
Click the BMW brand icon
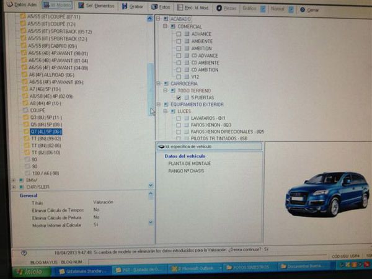pyautogui.click(x=21, y=180)
